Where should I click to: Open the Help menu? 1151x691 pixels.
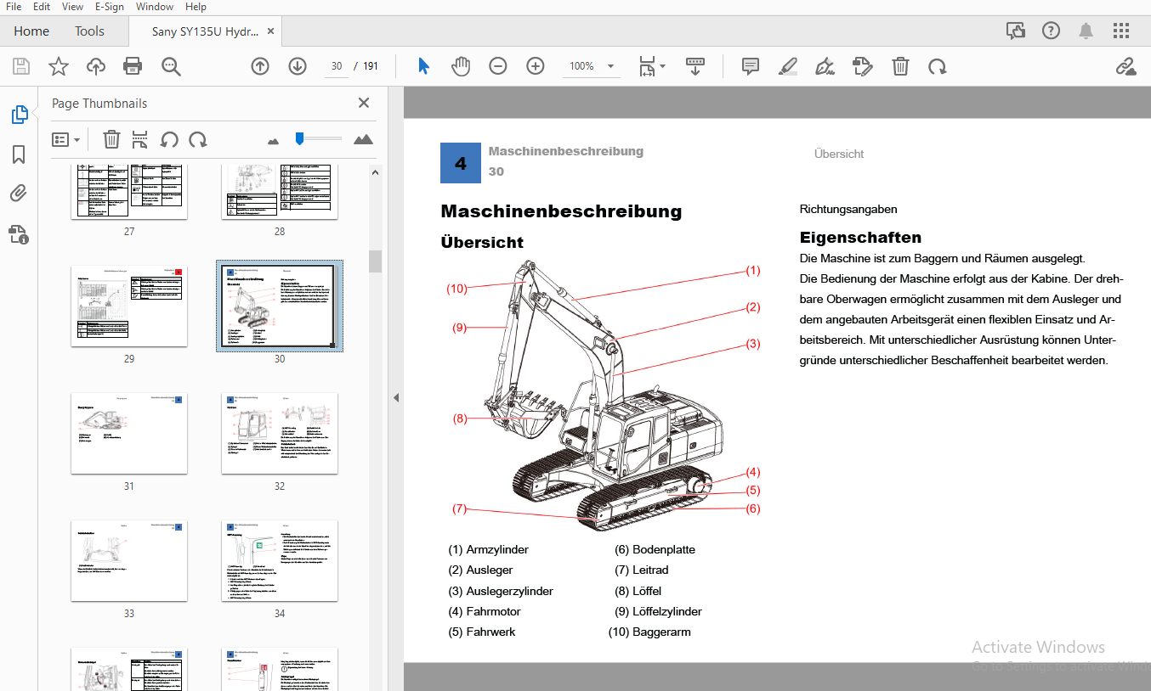pyautogui.click(x=196, y=7)
